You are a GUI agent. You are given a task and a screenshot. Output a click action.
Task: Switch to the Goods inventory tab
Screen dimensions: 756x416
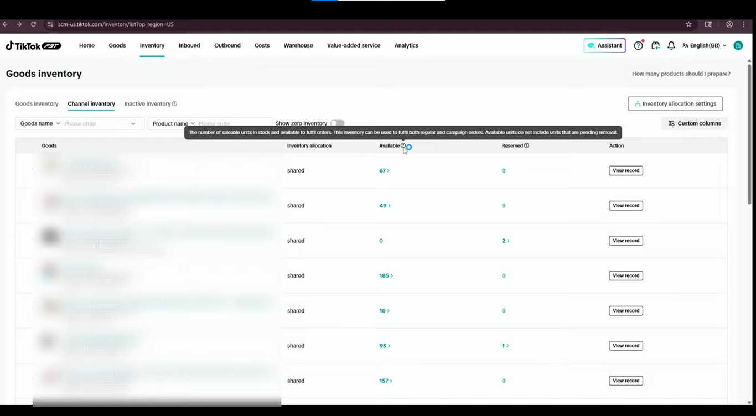pos(37,104)
